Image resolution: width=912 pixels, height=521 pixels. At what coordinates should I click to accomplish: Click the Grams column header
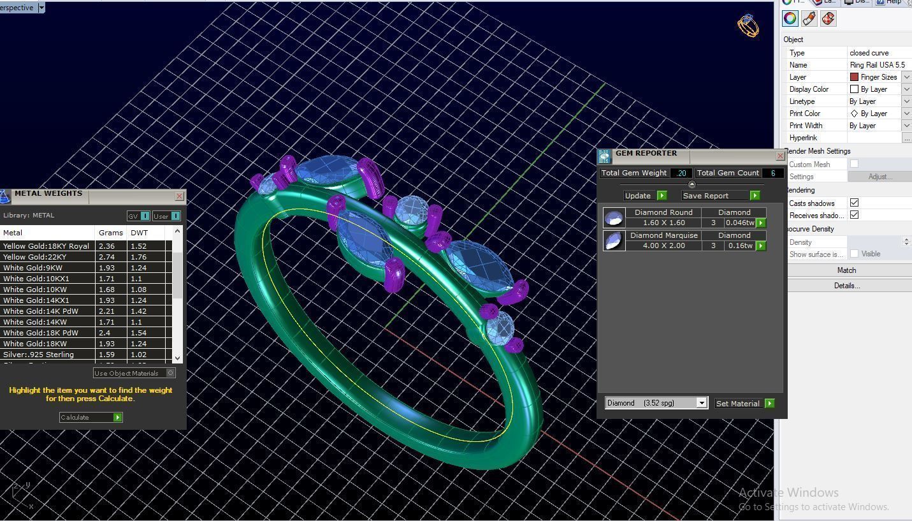[111, 233]
